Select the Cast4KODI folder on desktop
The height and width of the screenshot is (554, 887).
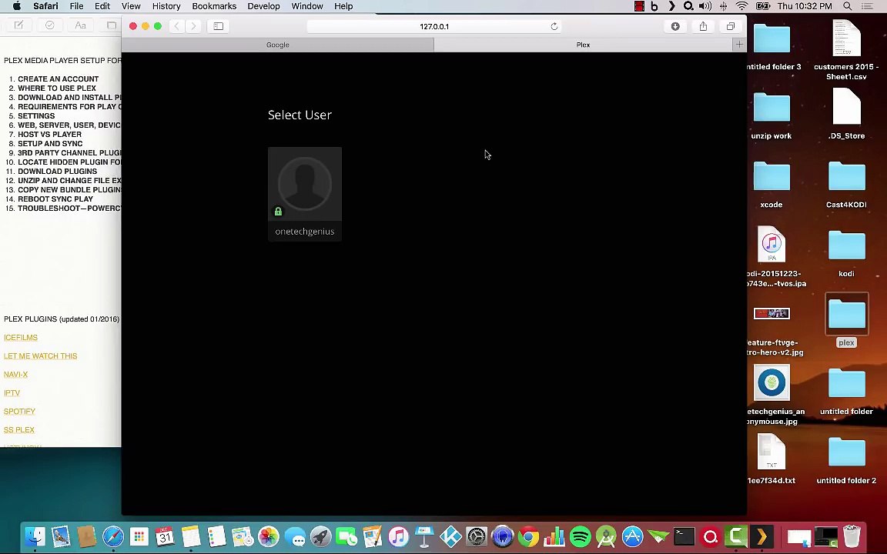pyautogui.click(x=846, y=177)
